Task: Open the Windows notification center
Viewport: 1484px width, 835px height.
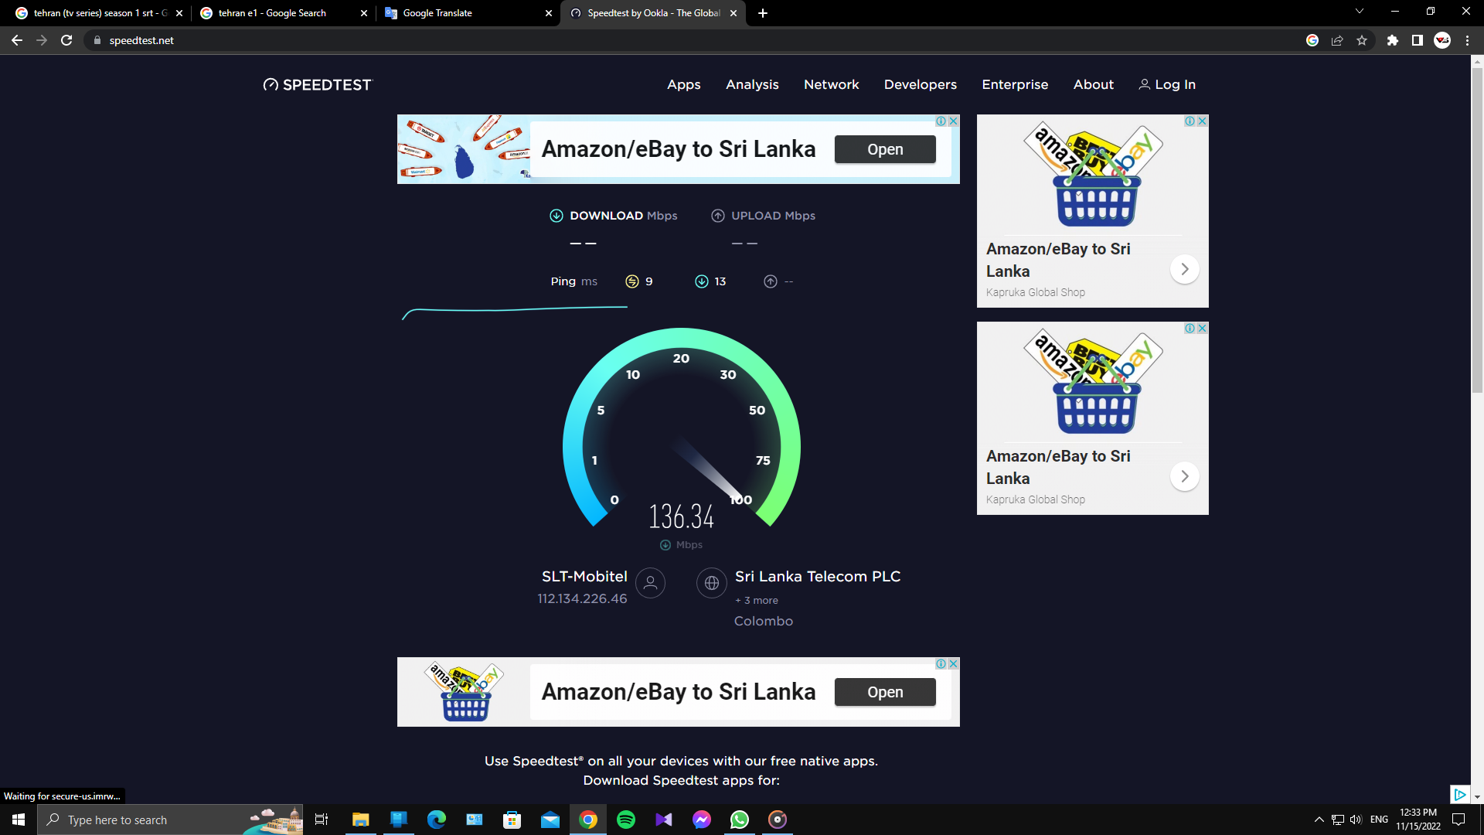Action: pyautogui.click(x=1459, y=820)
